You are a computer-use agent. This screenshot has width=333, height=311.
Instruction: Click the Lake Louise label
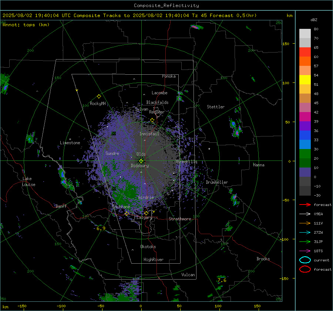point(28,182)
